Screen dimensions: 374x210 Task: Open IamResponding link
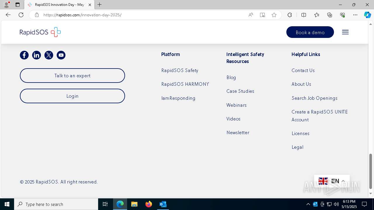tap(178, 98)
